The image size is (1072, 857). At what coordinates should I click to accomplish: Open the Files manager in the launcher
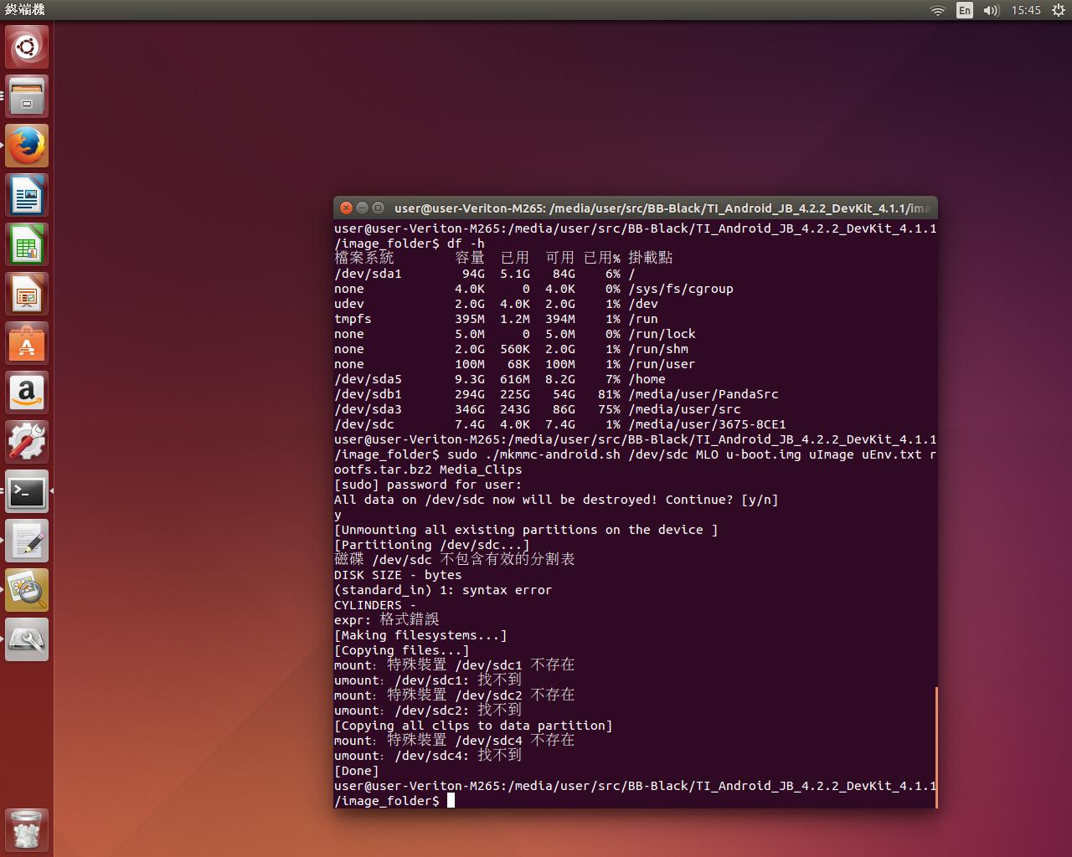coord(27,96)
